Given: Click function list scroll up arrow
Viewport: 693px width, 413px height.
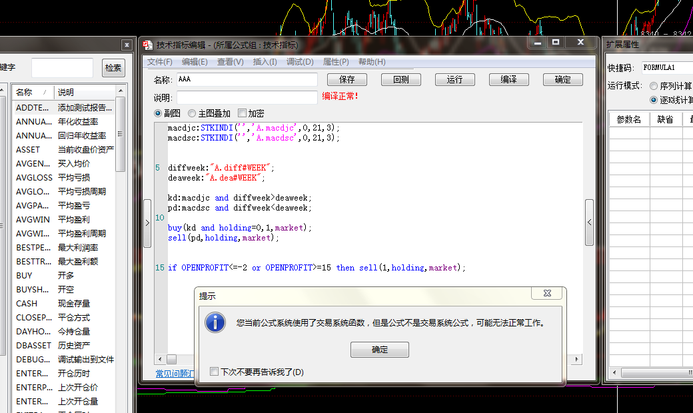Looking at the screenshot, I should [x=120, y=91].
